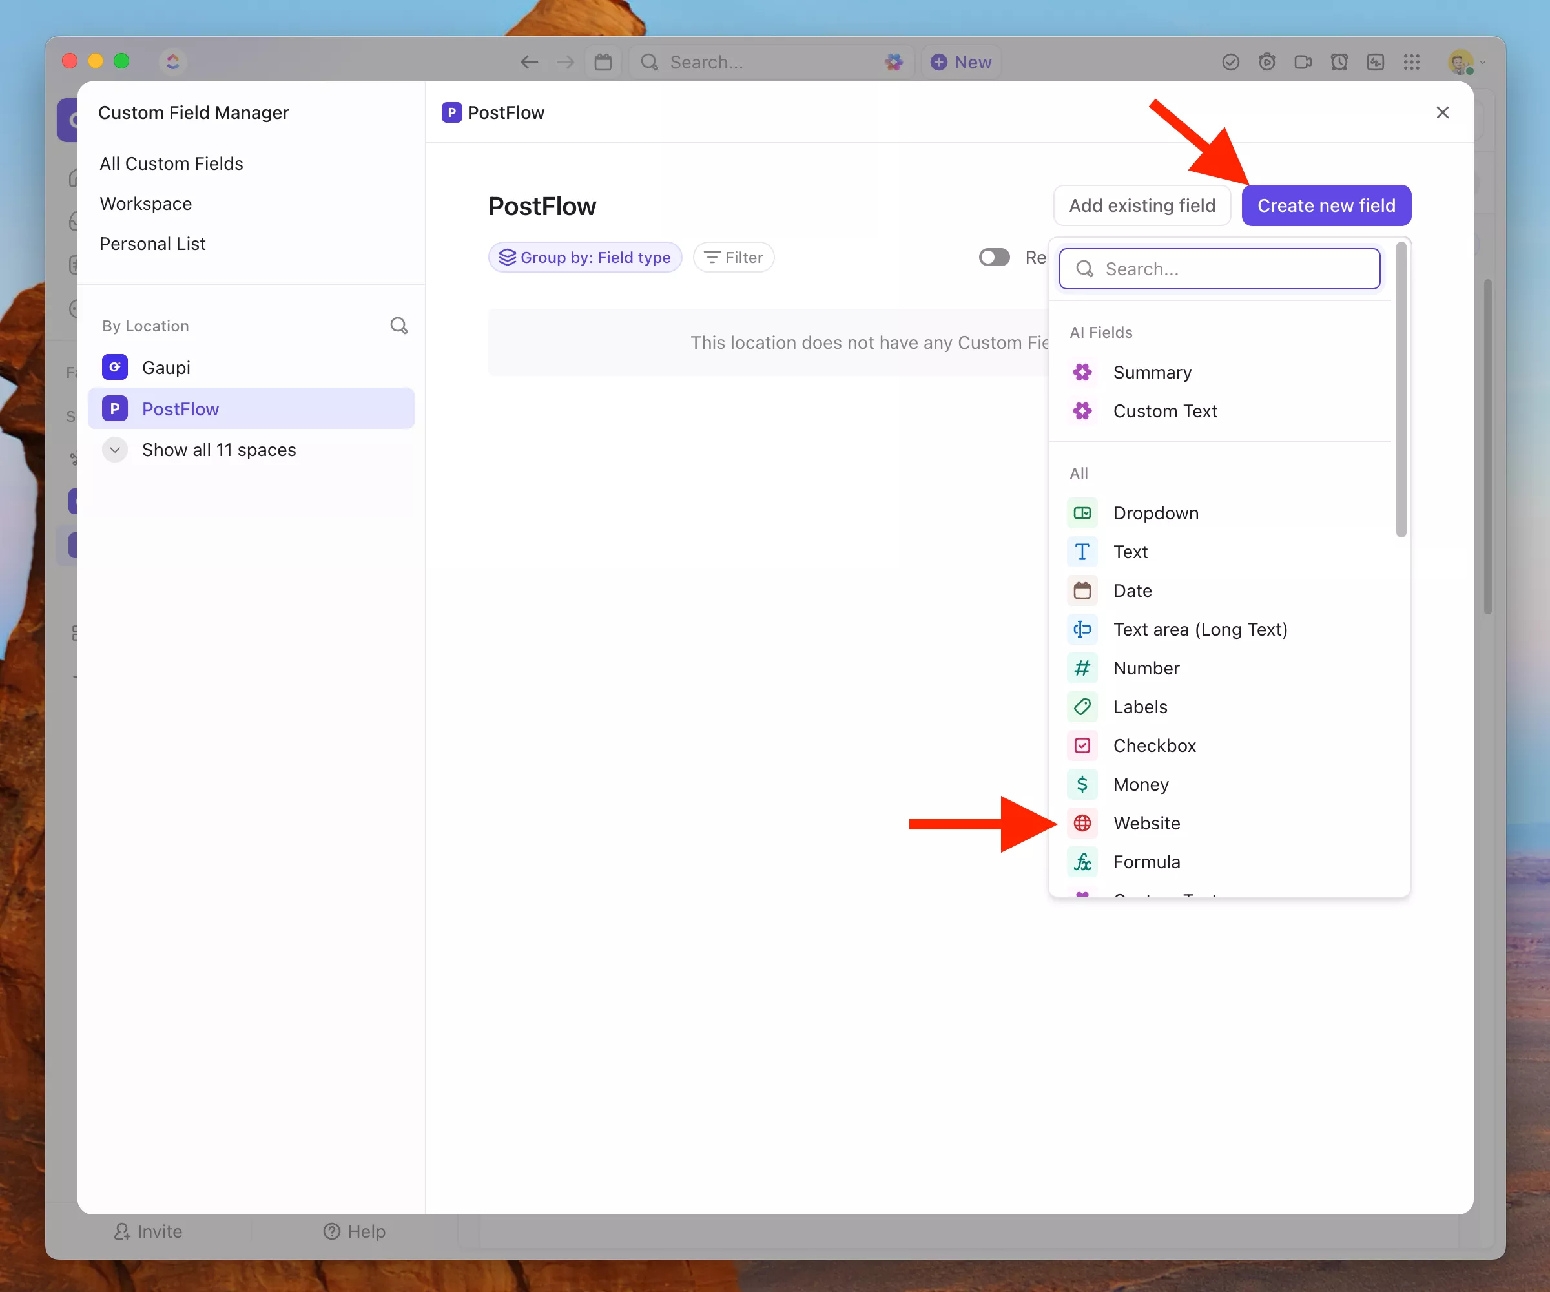Image resolution: width=1550 pixels, height=1292 pixels.
Task: Click the PostFlow breadcrumb in header
Action: tap(493, 112)
